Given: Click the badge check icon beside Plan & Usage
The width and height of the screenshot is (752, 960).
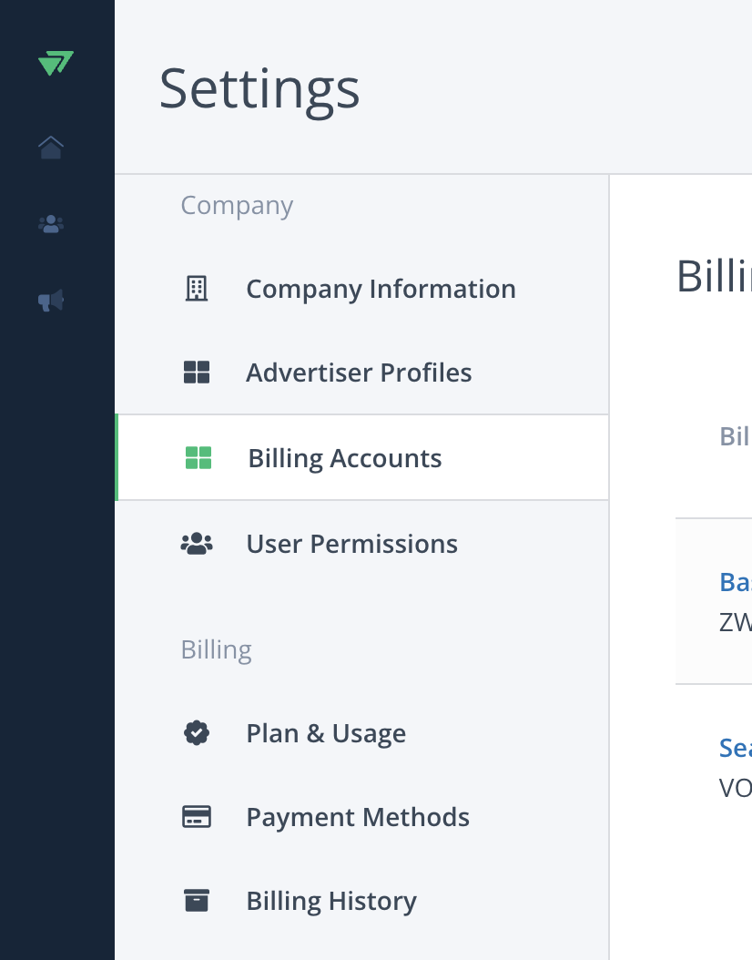Looking at the screenshot, I should [x=197, y=733].
